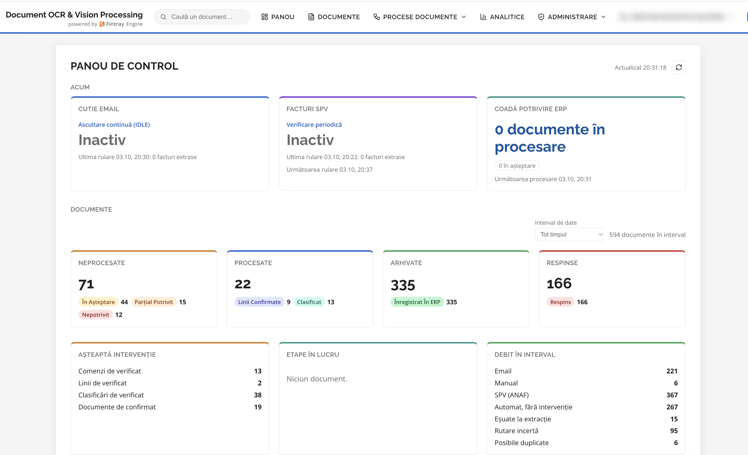Click the Posibile duplicate row
Screen dimensions: 748x455
pyautogui.click(x=586, y=443)
